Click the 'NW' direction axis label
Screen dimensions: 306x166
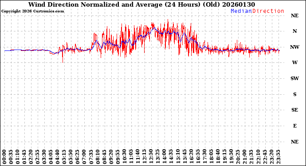(294, 47)
